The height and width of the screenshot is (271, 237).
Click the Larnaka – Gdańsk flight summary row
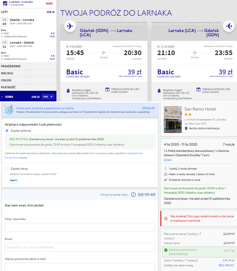28,45
